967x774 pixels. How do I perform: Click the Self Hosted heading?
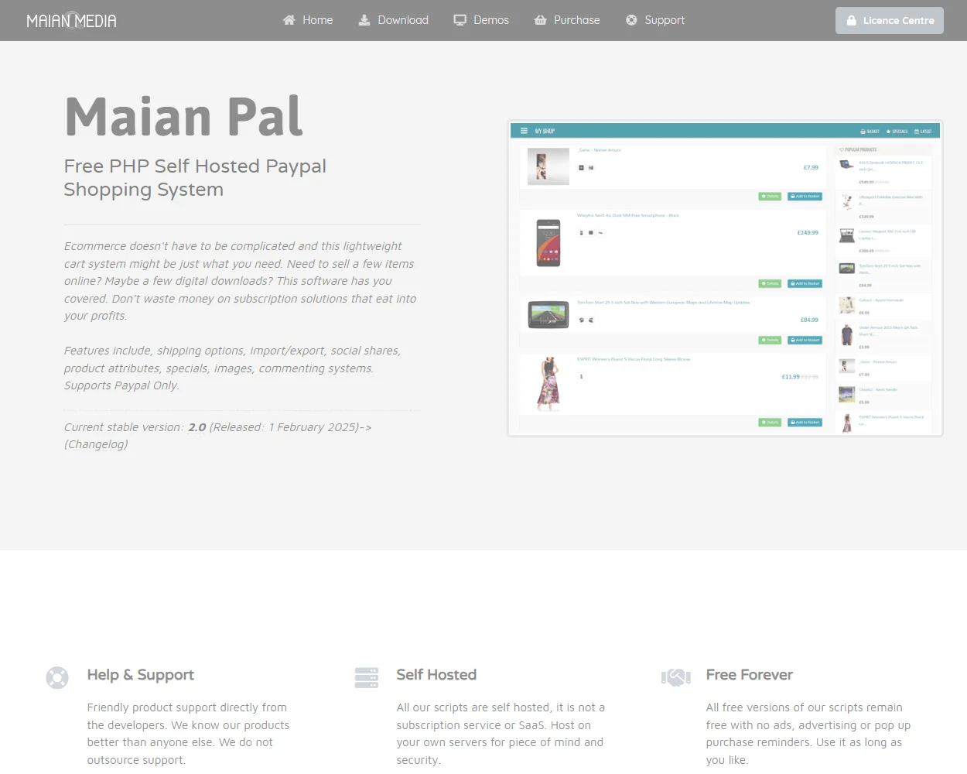point(436,675)
